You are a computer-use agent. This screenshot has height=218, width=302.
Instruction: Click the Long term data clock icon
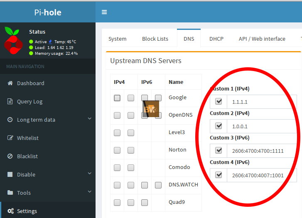click(x=10, y=120)
